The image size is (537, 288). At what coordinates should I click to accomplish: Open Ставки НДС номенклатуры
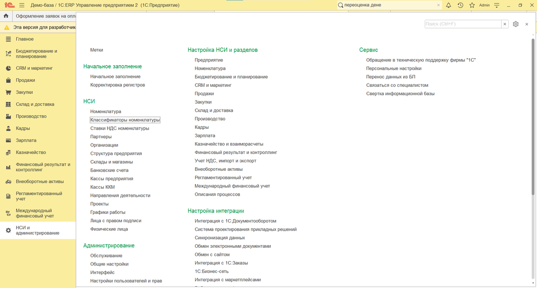[x=119, y=128]
